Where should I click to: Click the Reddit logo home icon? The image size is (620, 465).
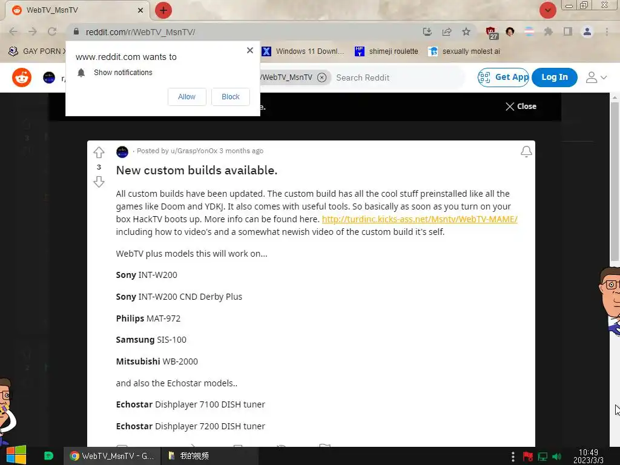22,77
